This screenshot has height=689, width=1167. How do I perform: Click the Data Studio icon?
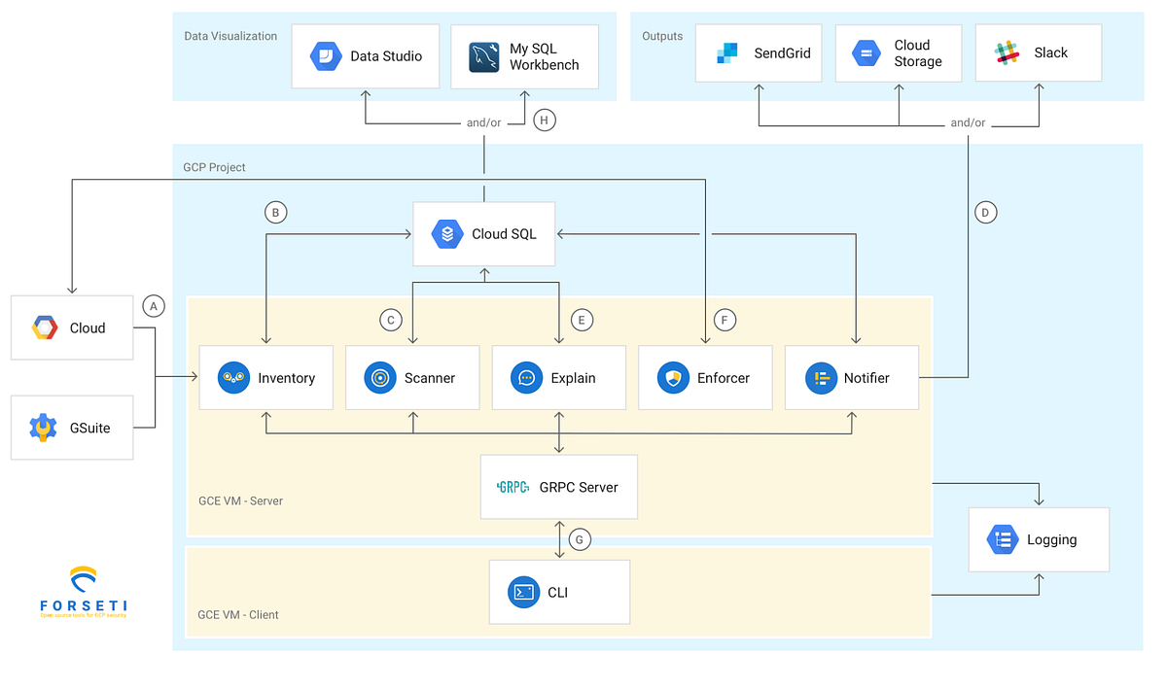pos(327,55)
